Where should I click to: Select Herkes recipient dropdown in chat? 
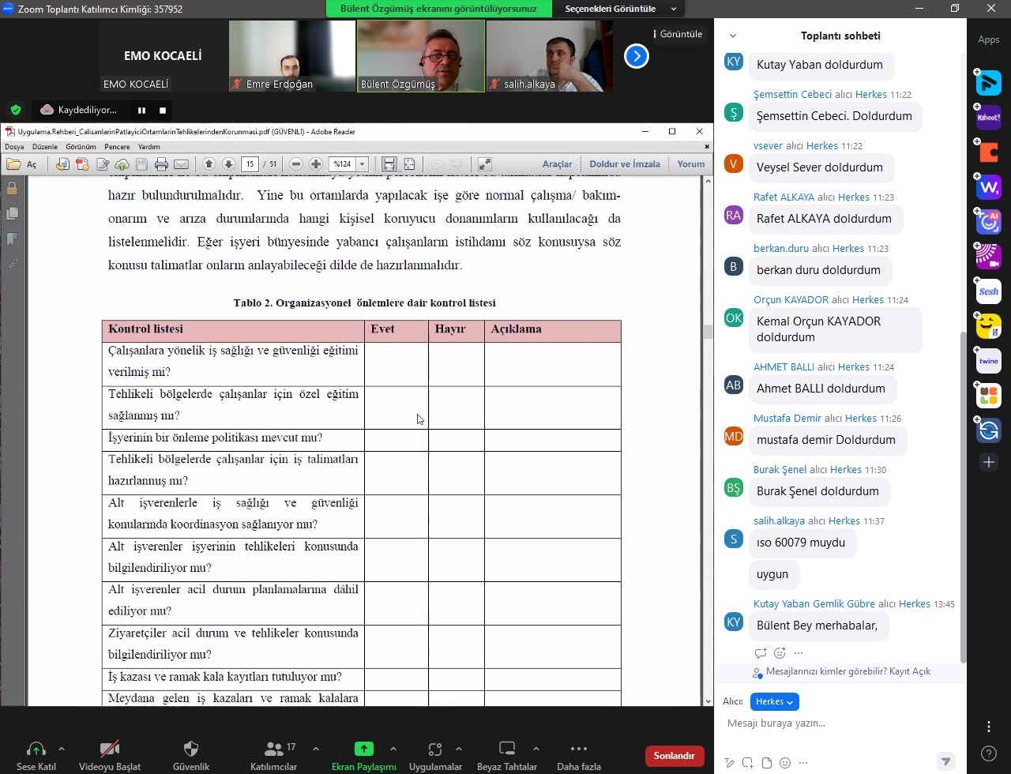click(774, 701)
